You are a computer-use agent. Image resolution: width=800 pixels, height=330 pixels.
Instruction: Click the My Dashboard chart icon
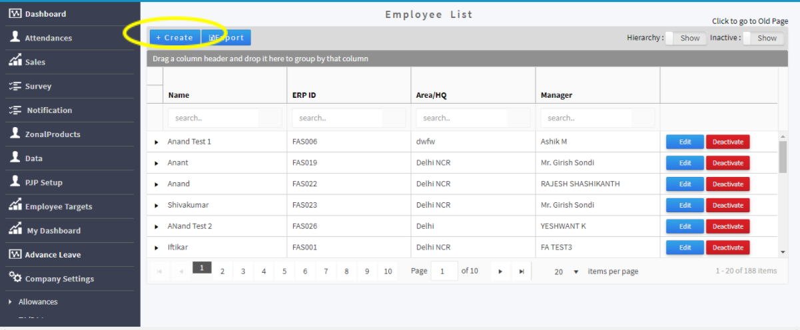15,230
